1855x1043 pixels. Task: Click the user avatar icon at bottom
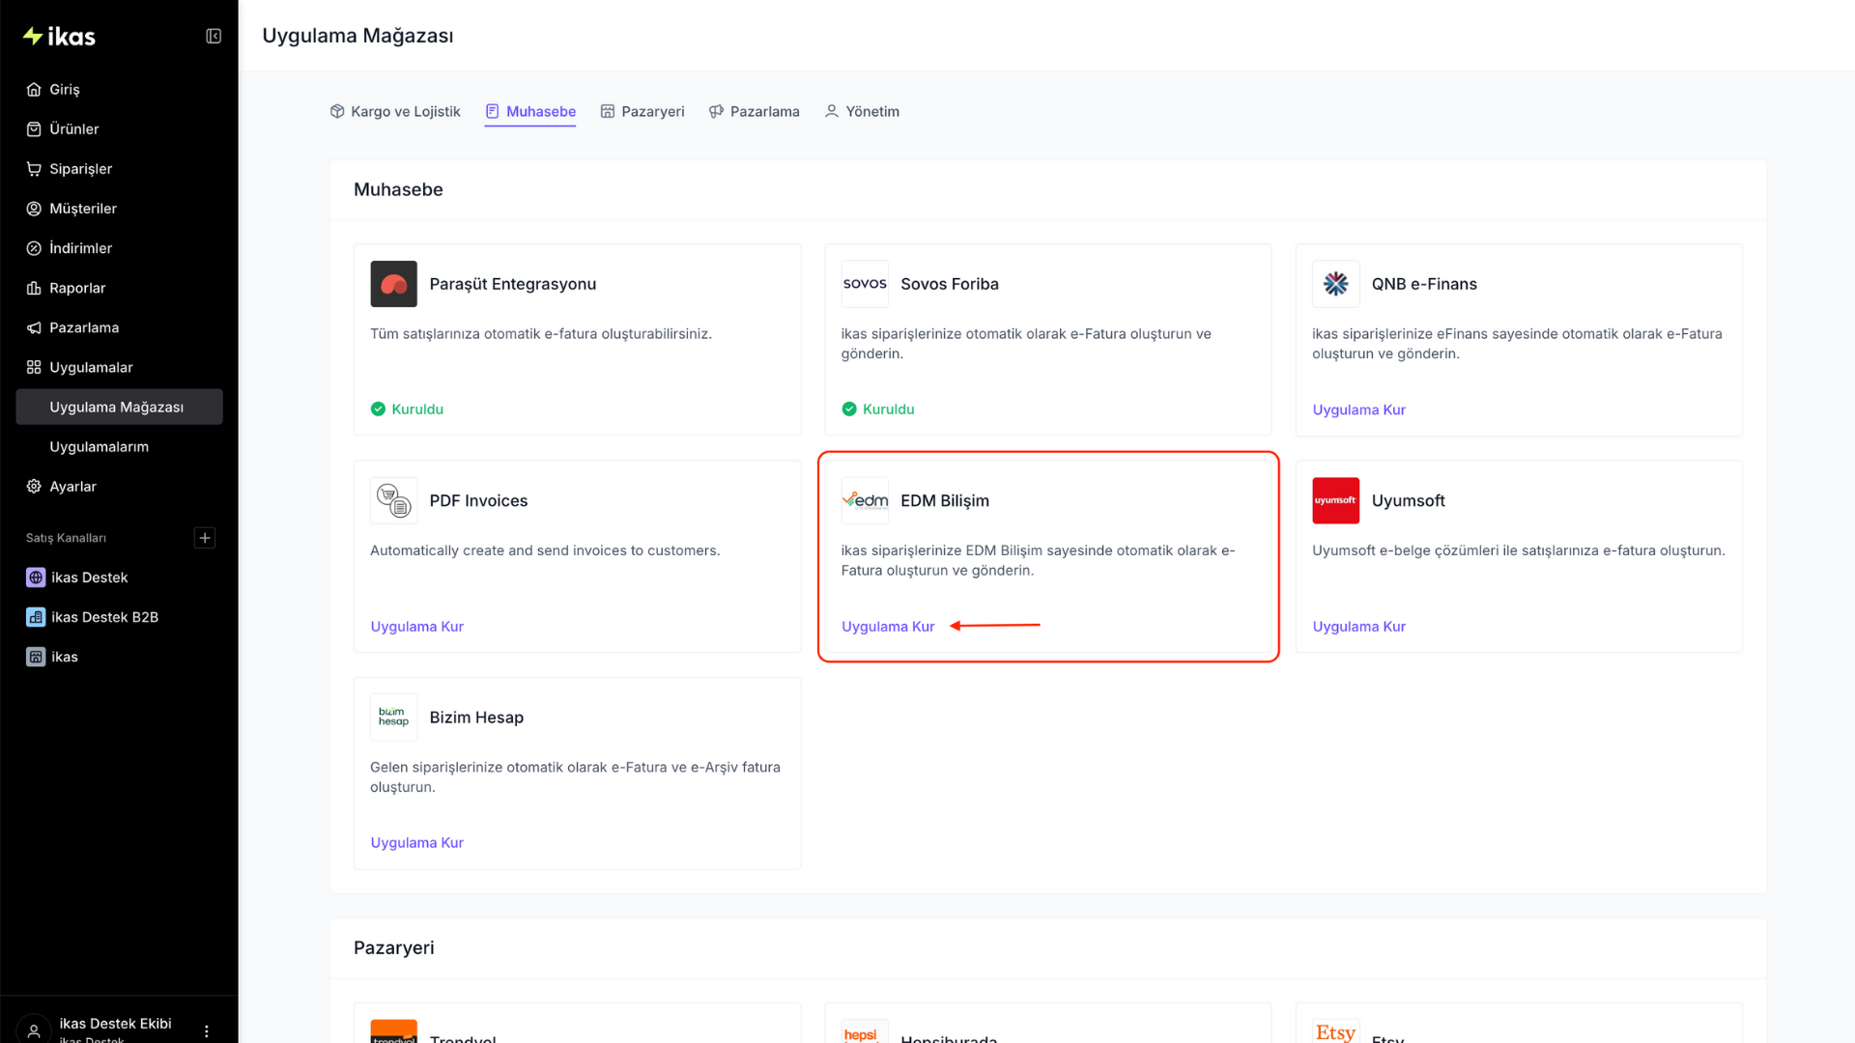coord(34,1029)
